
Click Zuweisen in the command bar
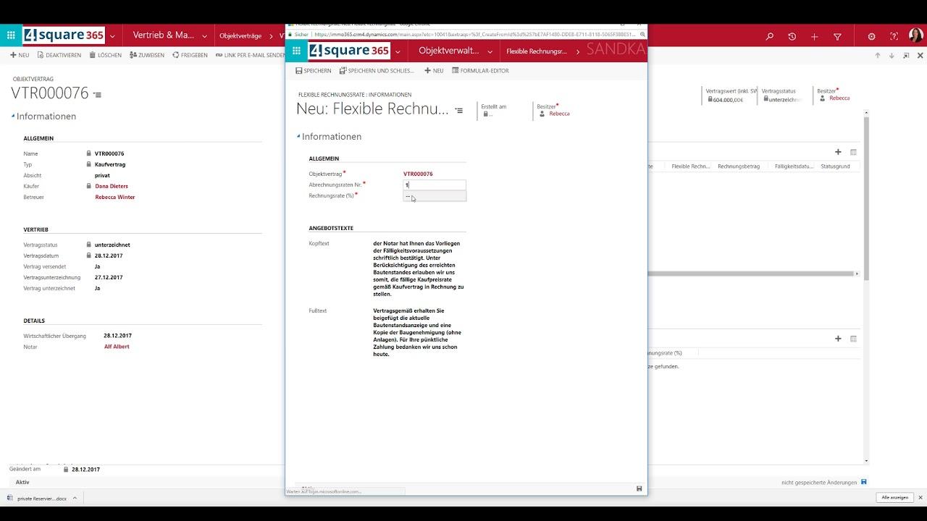[147, 55]
